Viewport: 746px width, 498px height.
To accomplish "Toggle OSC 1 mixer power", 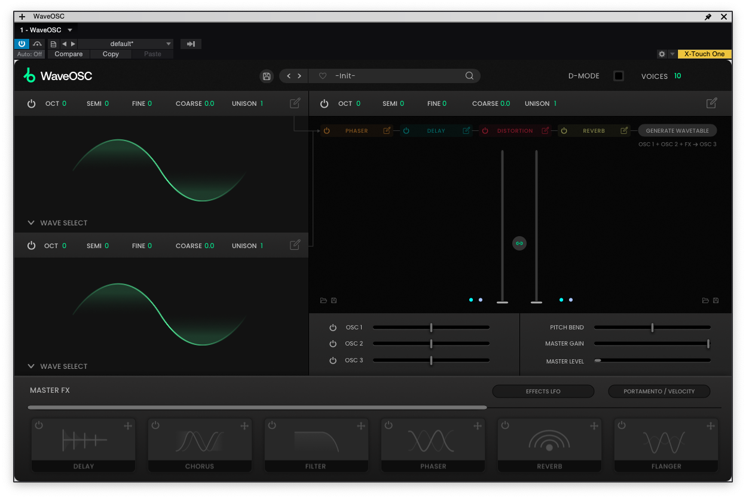I will (x=333, y=328).
